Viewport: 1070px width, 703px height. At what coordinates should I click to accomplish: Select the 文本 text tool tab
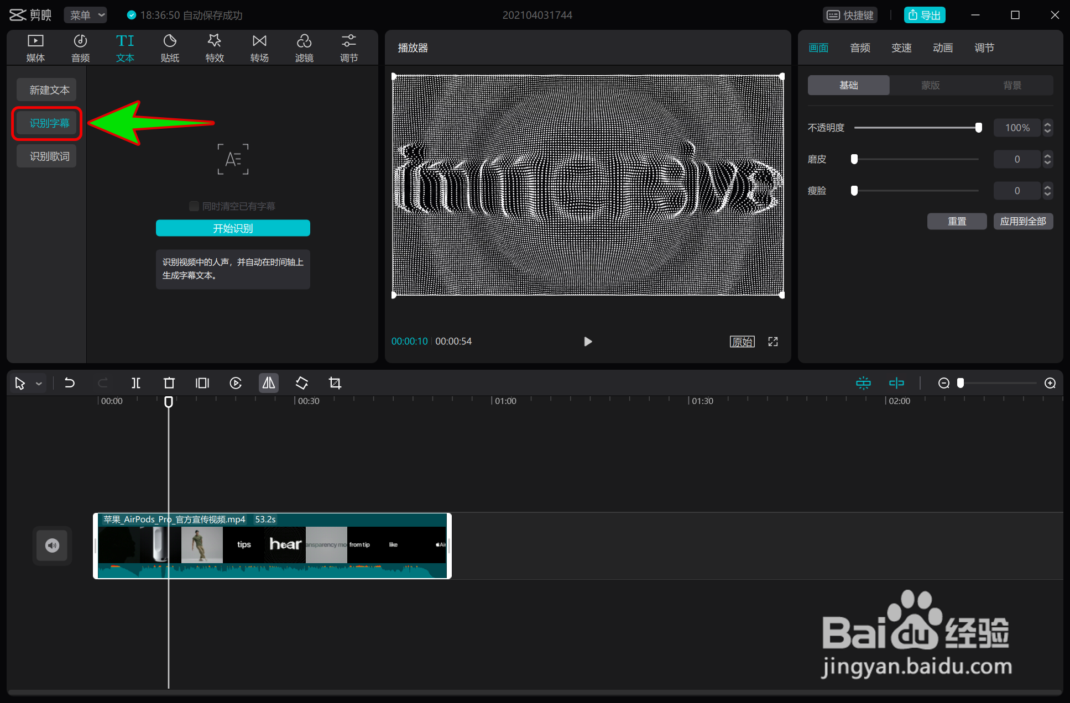[125, 48]
